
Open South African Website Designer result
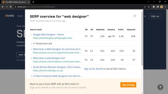57,67
